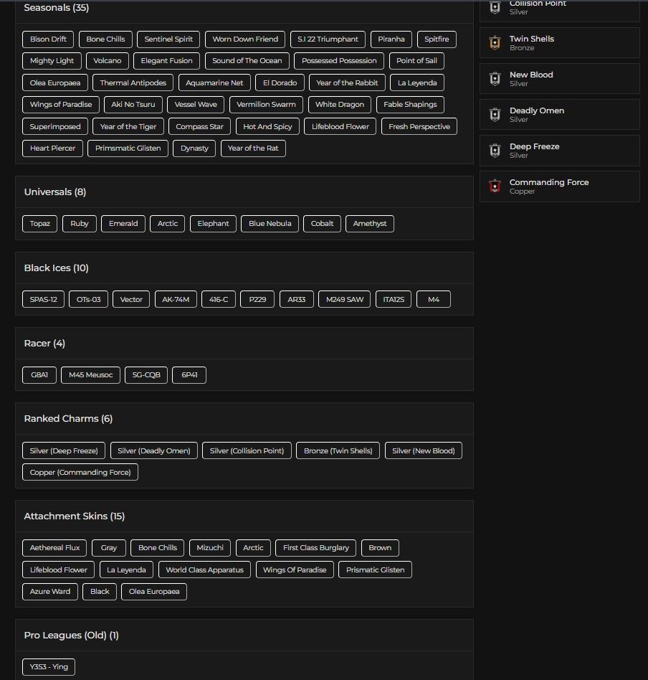Click the Vector Black Ice tag

131,299
